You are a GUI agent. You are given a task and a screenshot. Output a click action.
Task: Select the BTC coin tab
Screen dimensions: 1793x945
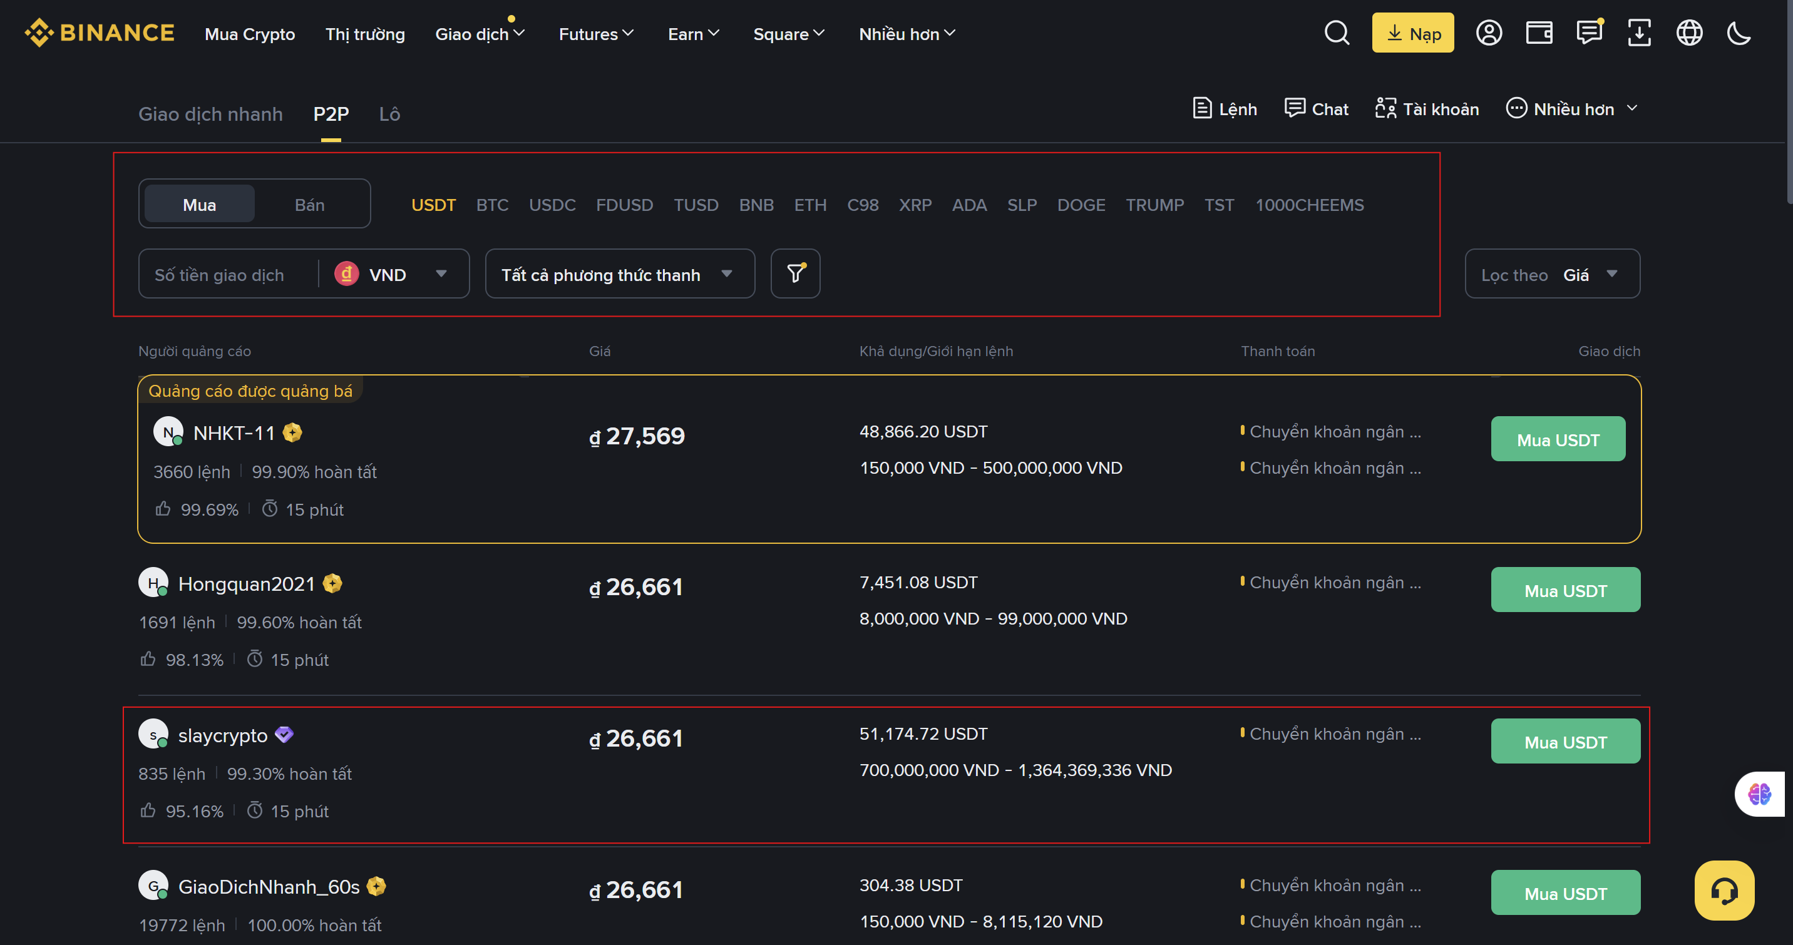[x=492, y=205]
